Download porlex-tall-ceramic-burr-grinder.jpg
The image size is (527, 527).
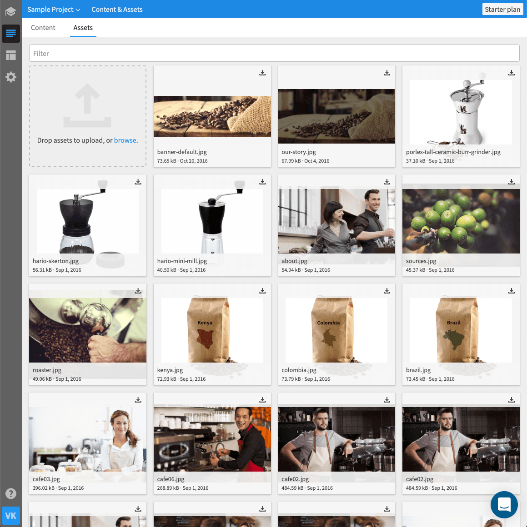tap(511, 73)
